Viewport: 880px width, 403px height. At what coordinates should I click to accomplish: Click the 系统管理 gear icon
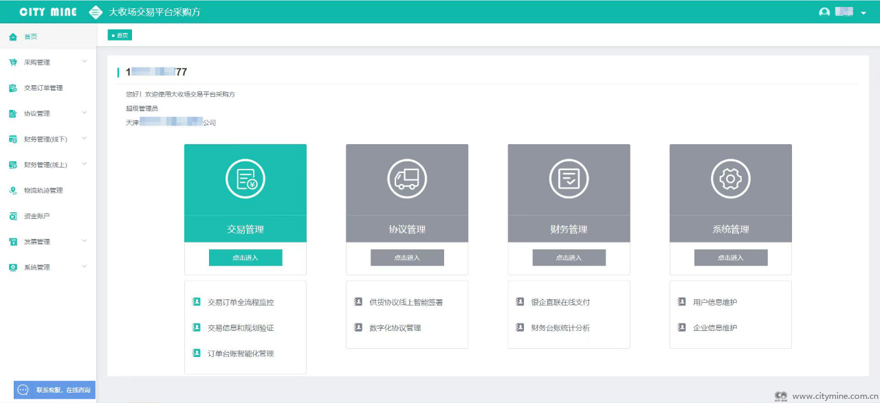(730, 179)
